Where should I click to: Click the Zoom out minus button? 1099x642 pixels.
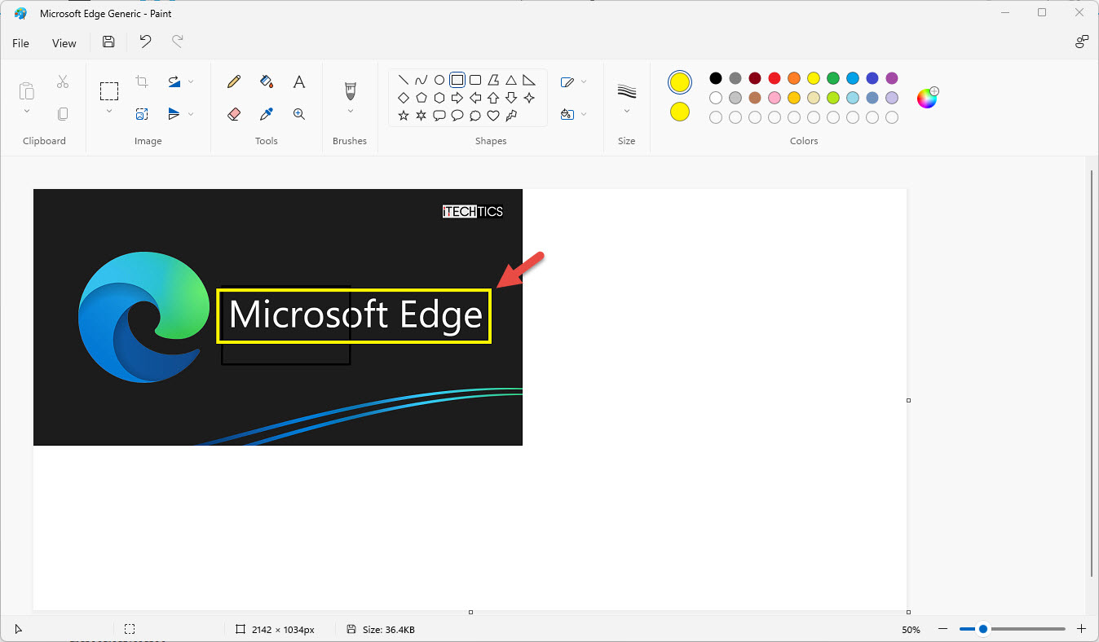[943, 629]
